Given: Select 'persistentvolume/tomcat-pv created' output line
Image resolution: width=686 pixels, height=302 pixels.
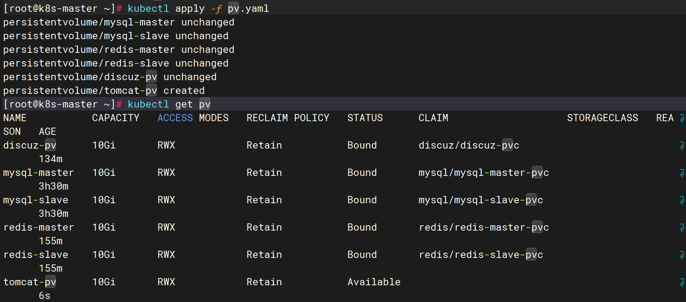Looking at the screenshot, I should [104, 90].
